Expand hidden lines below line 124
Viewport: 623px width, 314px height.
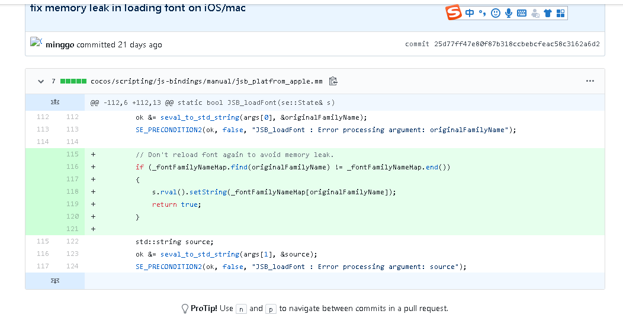click(55, 281)
